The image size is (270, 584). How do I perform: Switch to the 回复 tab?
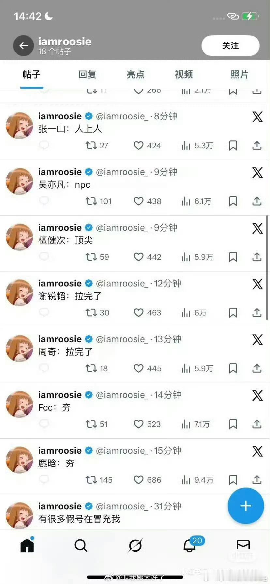pyautogui.click(x=87, y=75)
